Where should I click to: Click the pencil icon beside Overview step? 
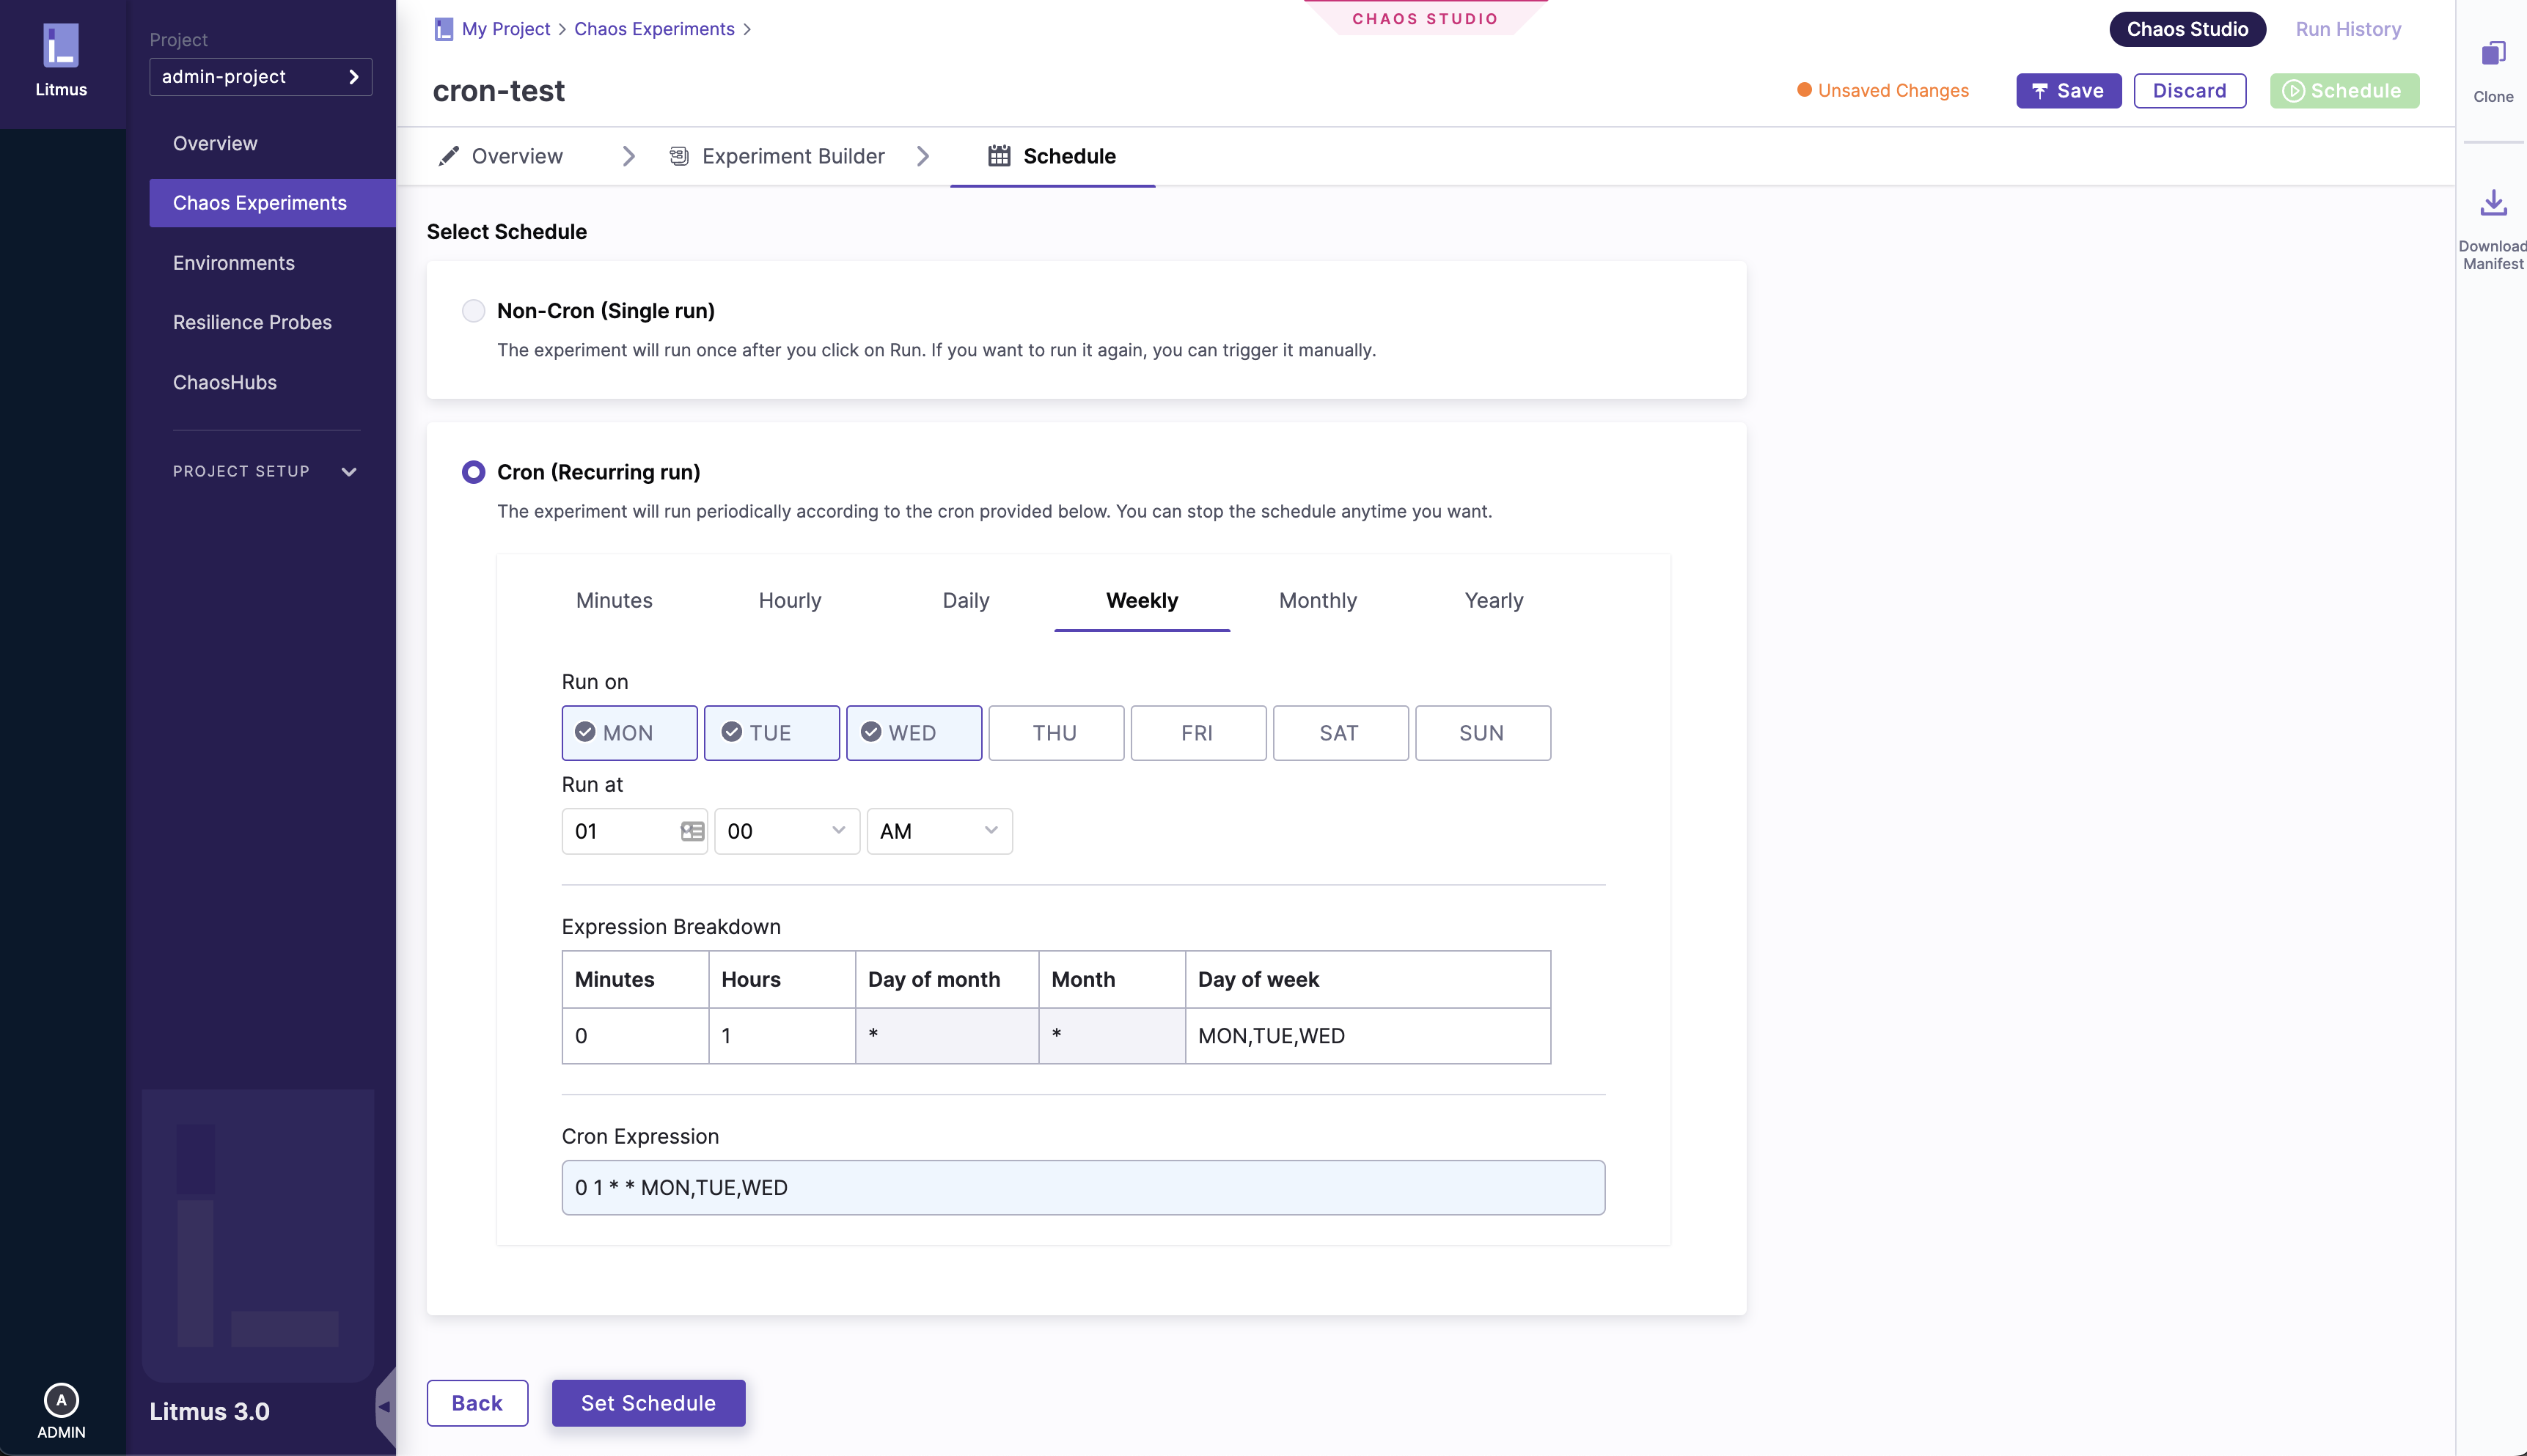449,156
